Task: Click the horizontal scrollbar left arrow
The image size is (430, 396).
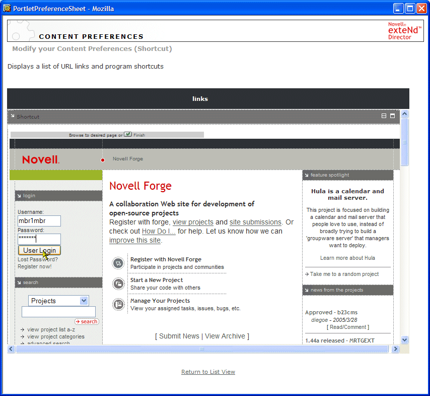Action: (11, 349)
